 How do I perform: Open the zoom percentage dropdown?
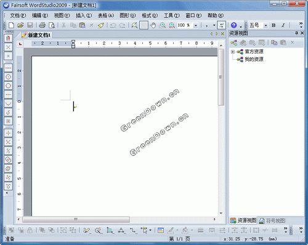point(195,25)
